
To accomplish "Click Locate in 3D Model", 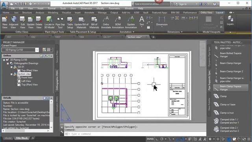I will [x=49, y=22].
